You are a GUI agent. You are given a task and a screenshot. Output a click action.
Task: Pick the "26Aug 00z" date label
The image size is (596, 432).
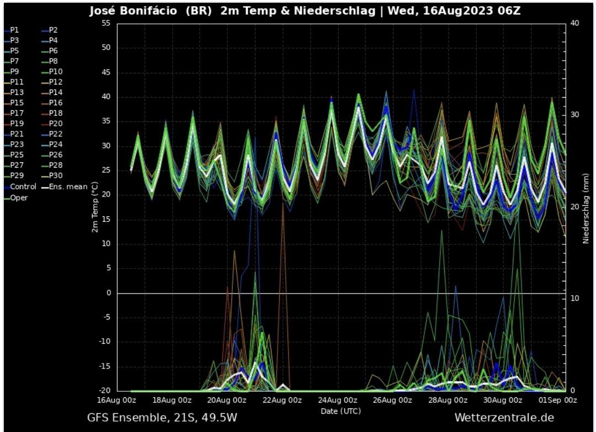[393, 400]
